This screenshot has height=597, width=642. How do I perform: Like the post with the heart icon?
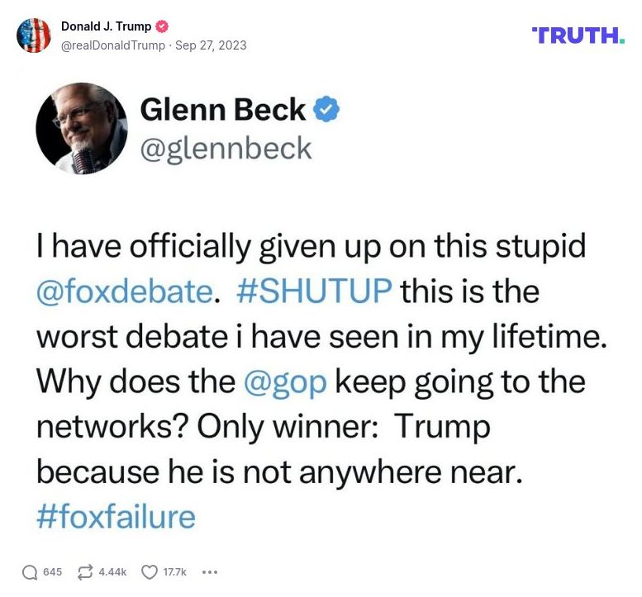pyautogui.click(x=150, y=571)
